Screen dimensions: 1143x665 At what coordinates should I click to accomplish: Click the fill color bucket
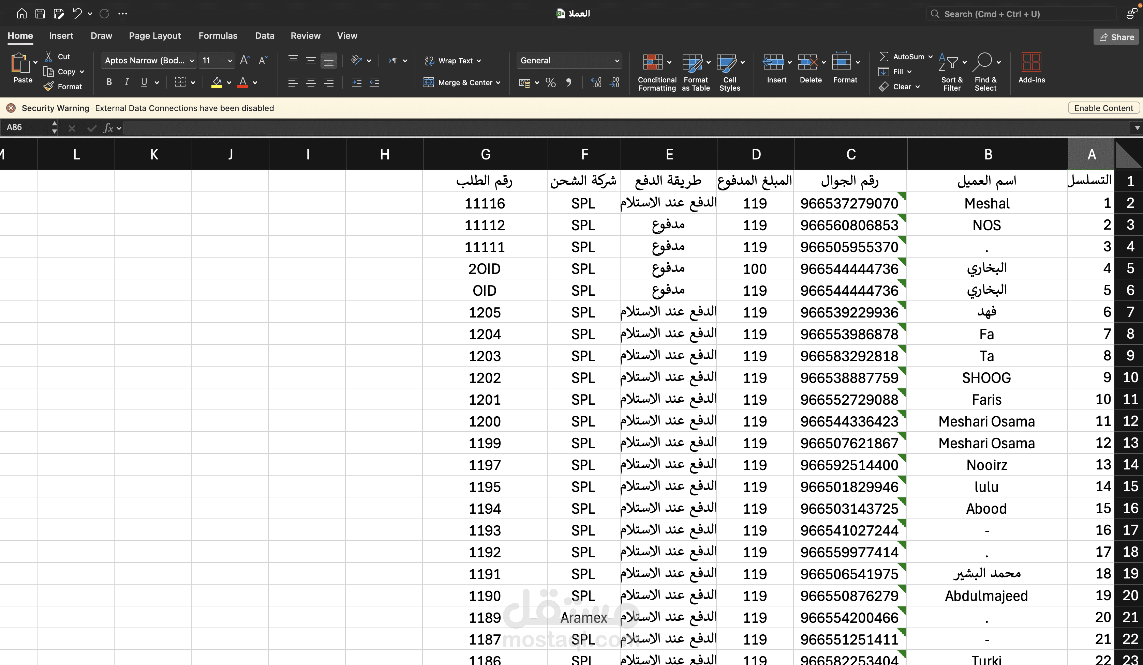tap(217, 82)
